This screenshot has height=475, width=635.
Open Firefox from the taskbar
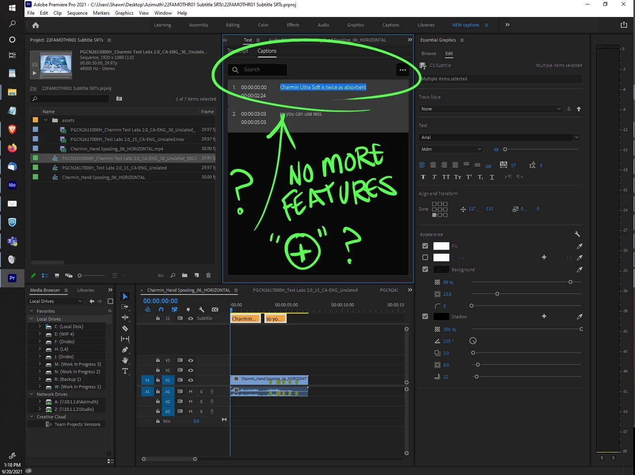tap(12, 148)
